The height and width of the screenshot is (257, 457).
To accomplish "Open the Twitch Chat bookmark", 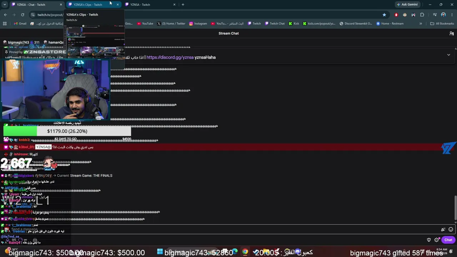I will [x=275, y=24].
